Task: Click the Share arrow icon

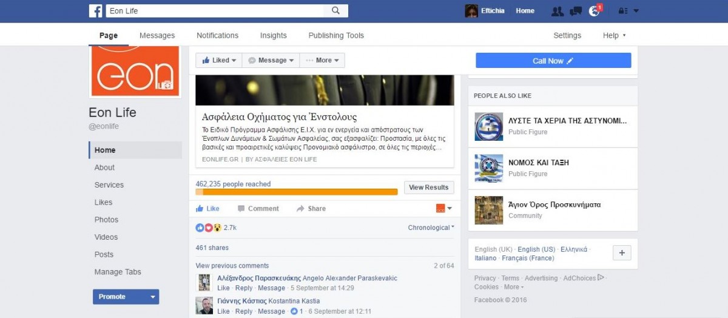Action: (x=300, y=208)
